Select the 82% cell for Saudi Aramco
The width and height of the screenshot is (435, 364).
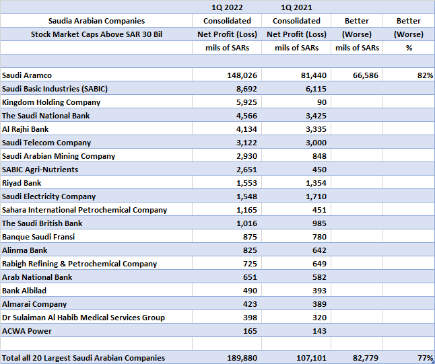click(x=409, y=75)
